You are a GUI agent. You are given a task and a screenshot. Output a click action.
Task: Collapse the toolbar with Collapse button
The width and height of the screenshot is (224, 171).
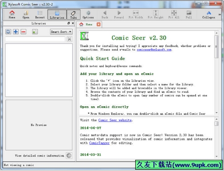coord(209,14)
